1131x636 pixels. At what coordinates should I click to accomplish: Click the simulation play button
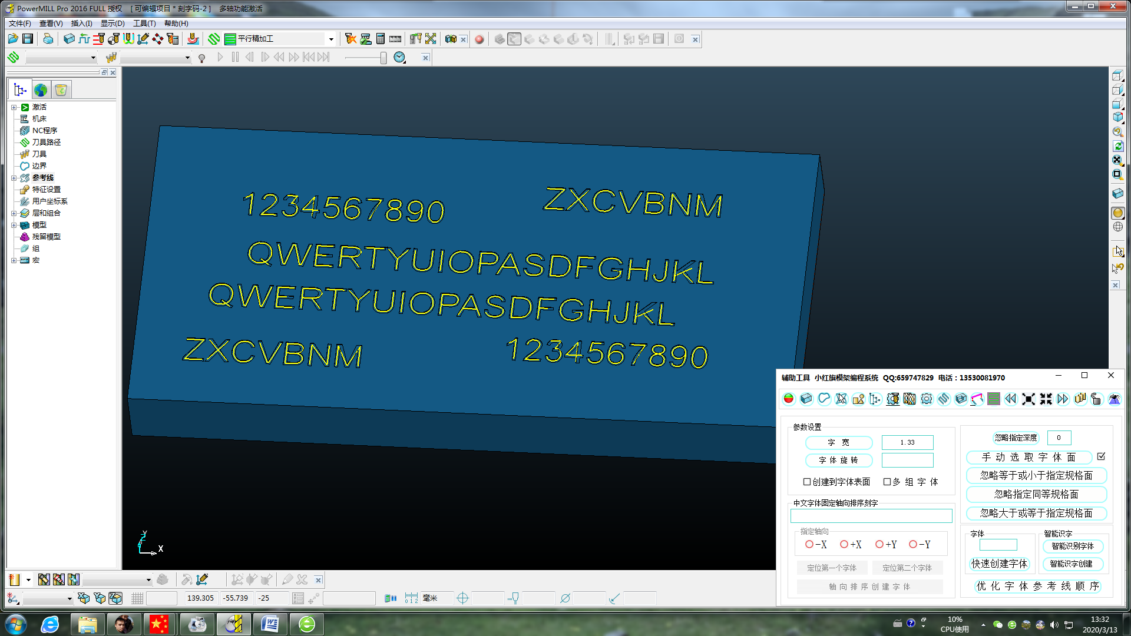click(x=220, y=57)
